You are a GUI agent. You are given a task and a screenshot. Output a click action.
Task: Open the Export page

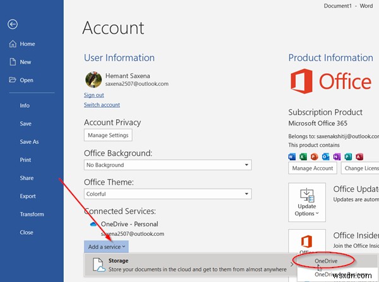[x=28, y=196]
